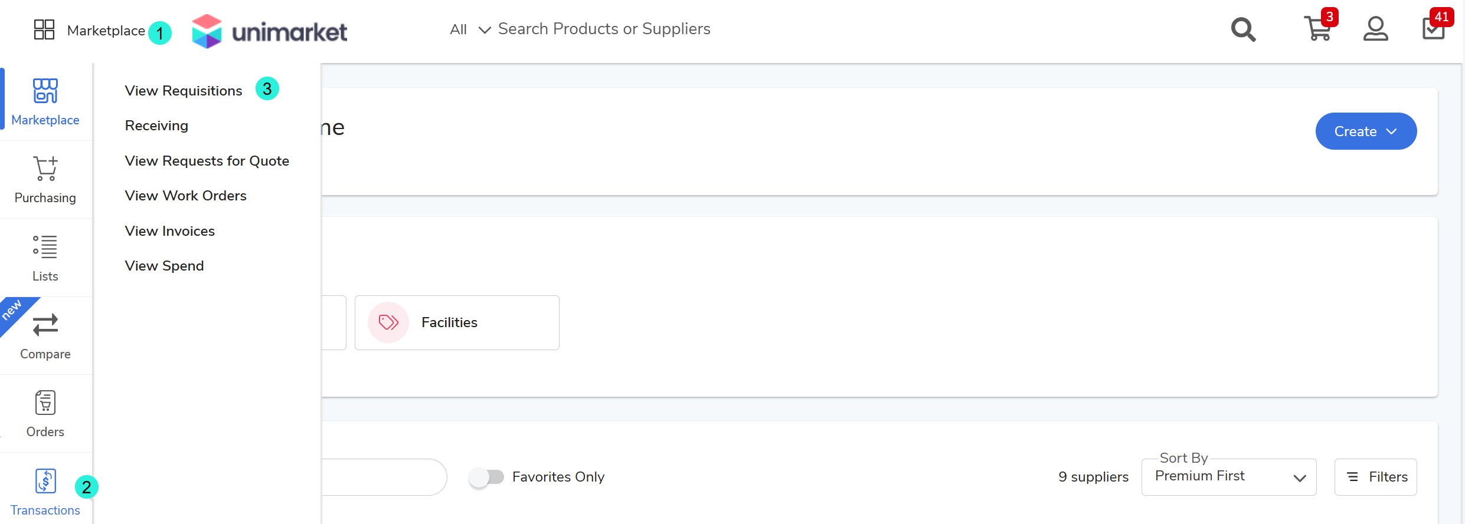1465x524 pixels.
Task: Click the Search Products or Suppliers field
Action: click(604, 29)
